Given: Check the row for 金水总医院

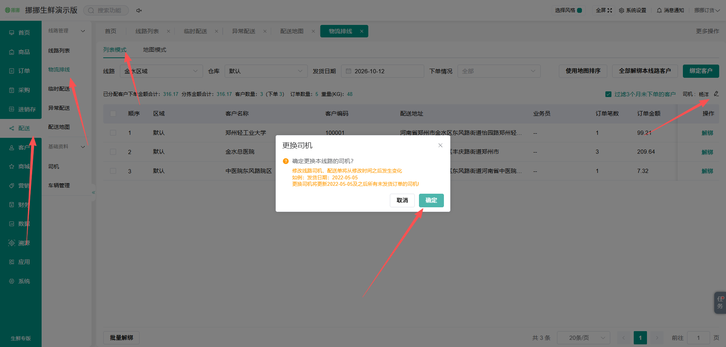Looking at the screenshot, I should (113, 152).
